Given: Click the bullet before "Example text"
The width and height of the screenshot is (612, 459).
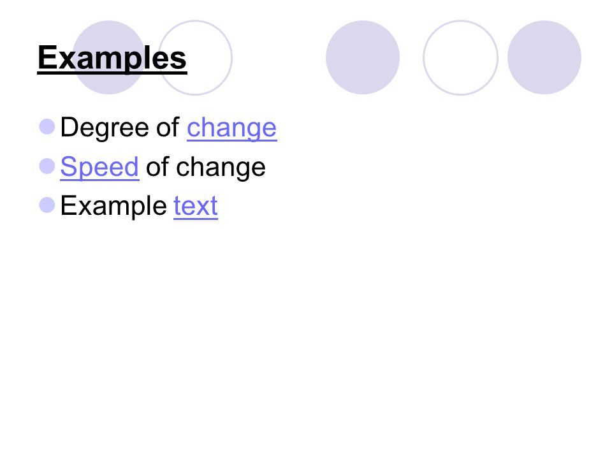Looking at the screenshot, I should (x=47, y=205).
